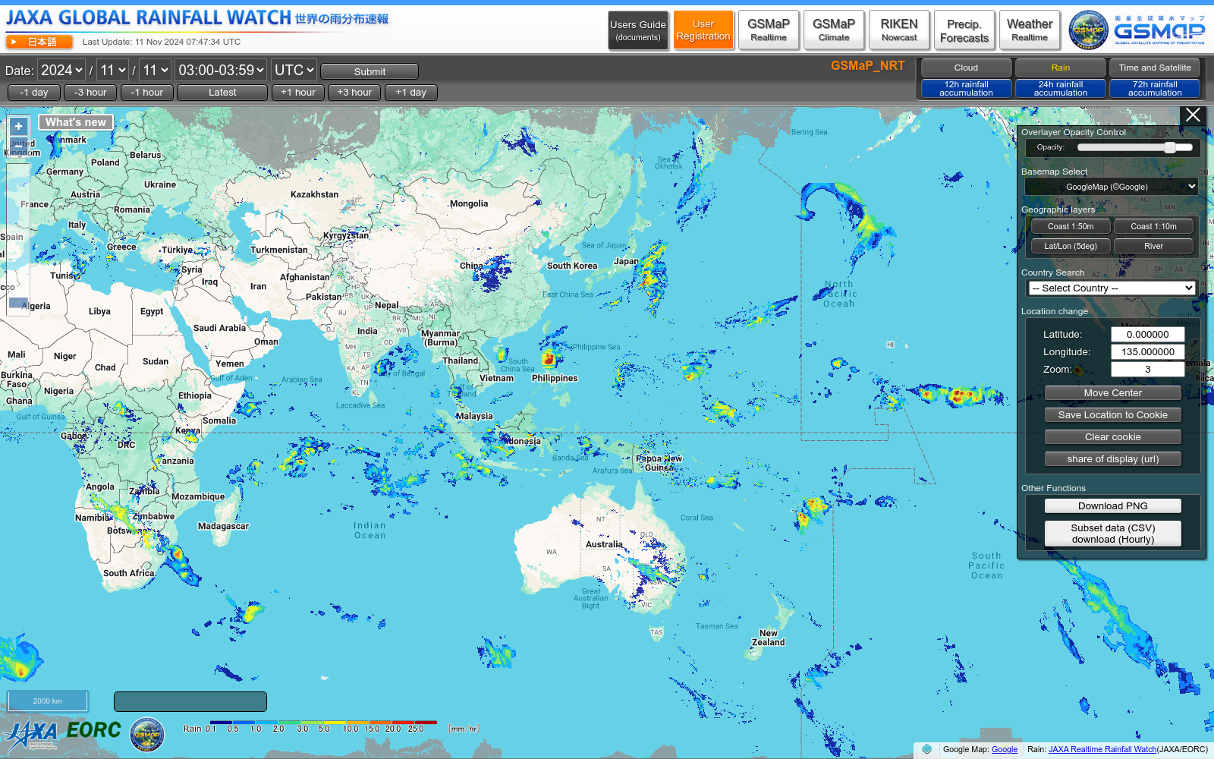This screenshot has width=1214, height=759.
Task: Toggle the Rain layer
Action: tap(1060, 68)
